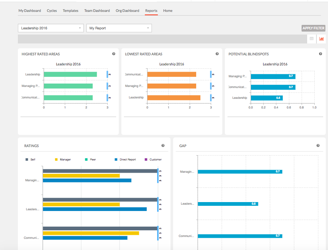The width and height of the screenshot is (328, 250).
Task: Click green Managing P... bar in Highest Rated
Action: (x=68, y=86)
